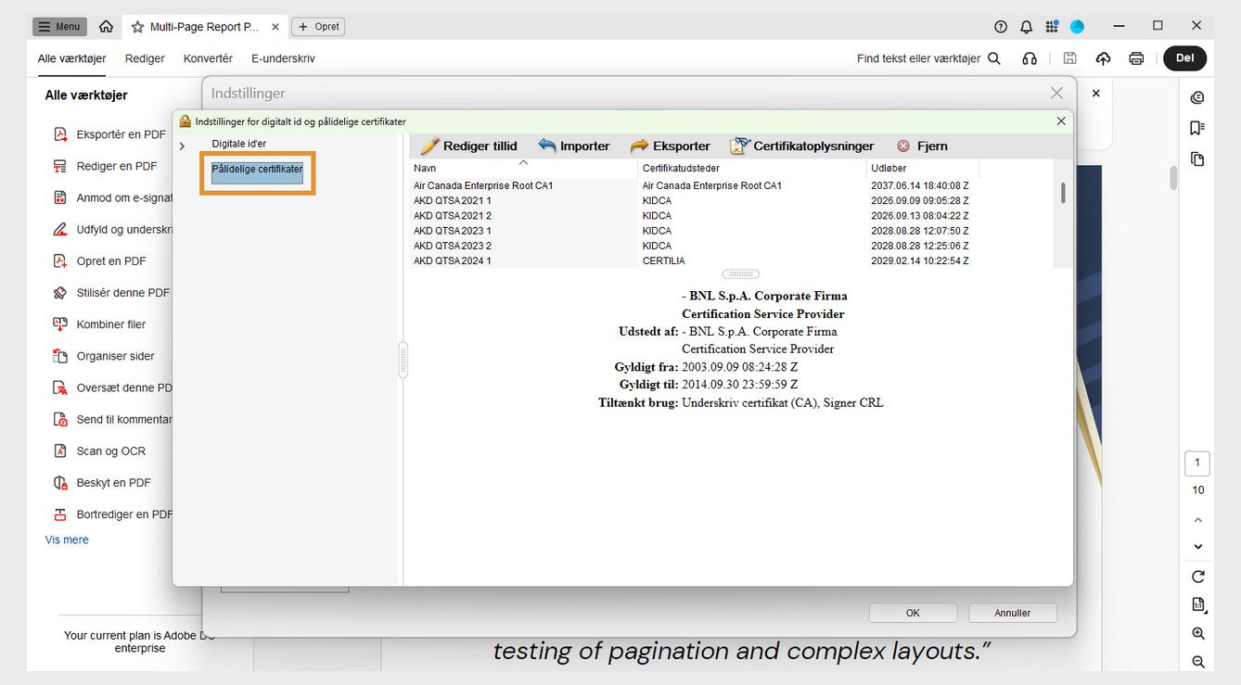
Task: Expand the Digitale id'er tree node
Action: pyautogui.click(x=182, y=146)
